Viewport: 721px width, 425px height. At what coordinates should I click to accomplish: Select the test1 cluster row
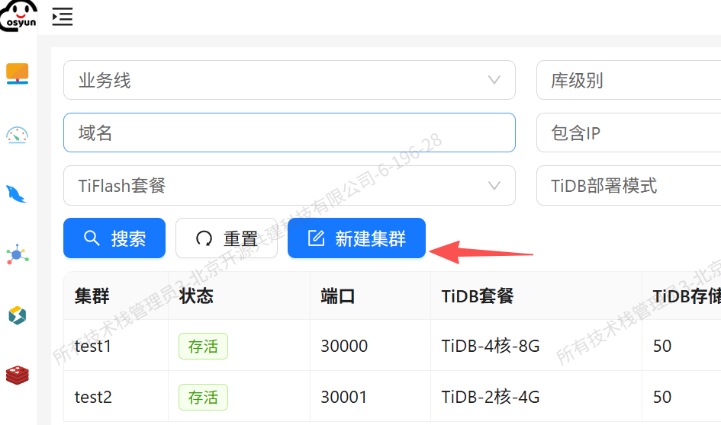93,346
